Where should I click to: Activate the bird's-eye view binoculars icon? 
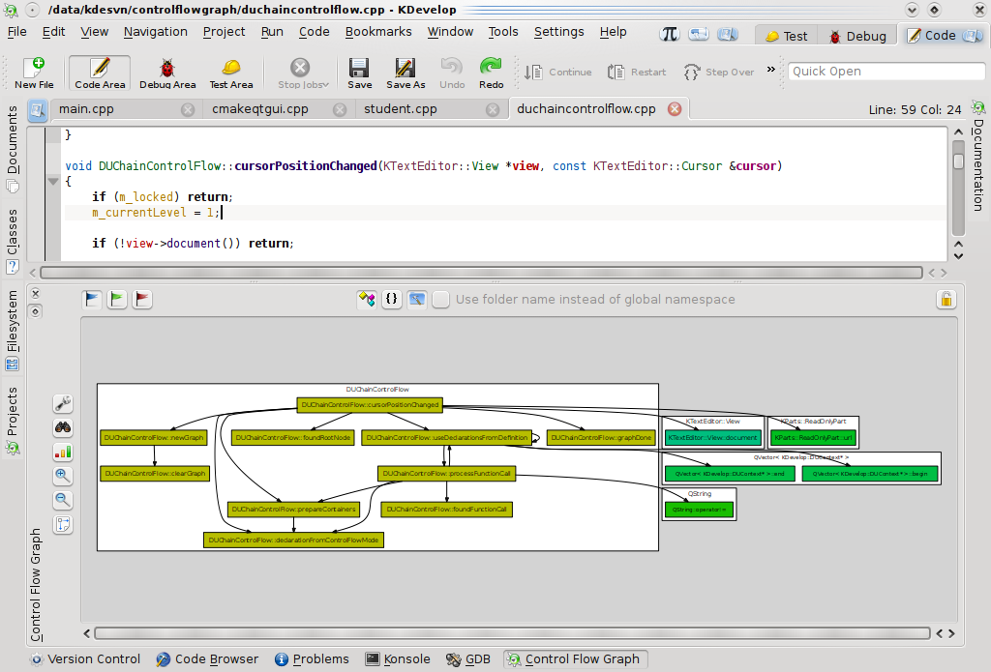[63, 427]
